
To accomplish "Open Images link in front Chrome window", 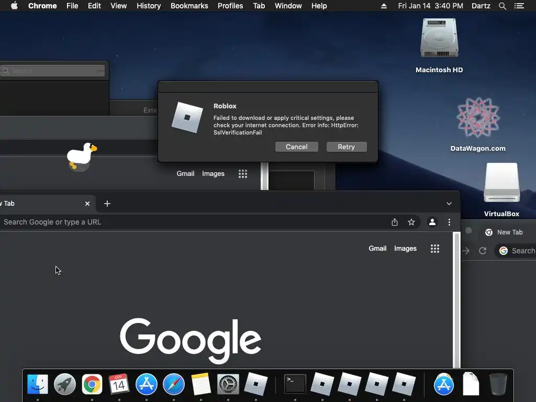I will click(x=405, y=249).
